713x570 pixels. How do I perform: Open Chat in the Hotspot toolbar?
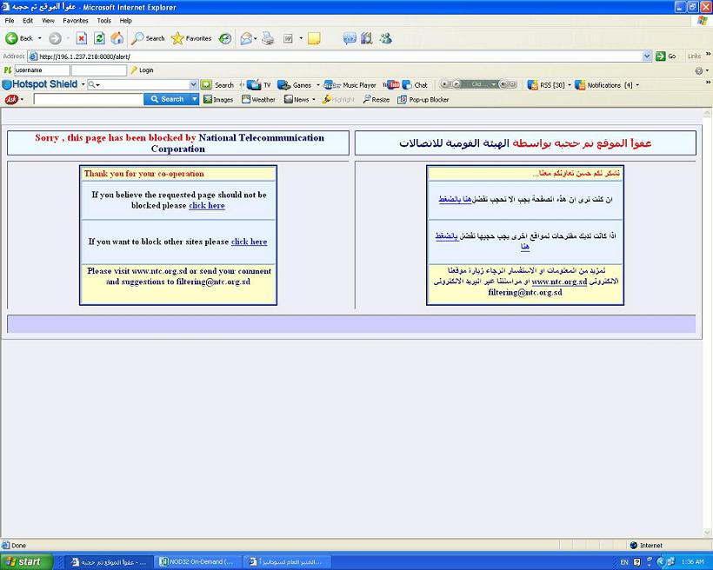coord(415,85)
